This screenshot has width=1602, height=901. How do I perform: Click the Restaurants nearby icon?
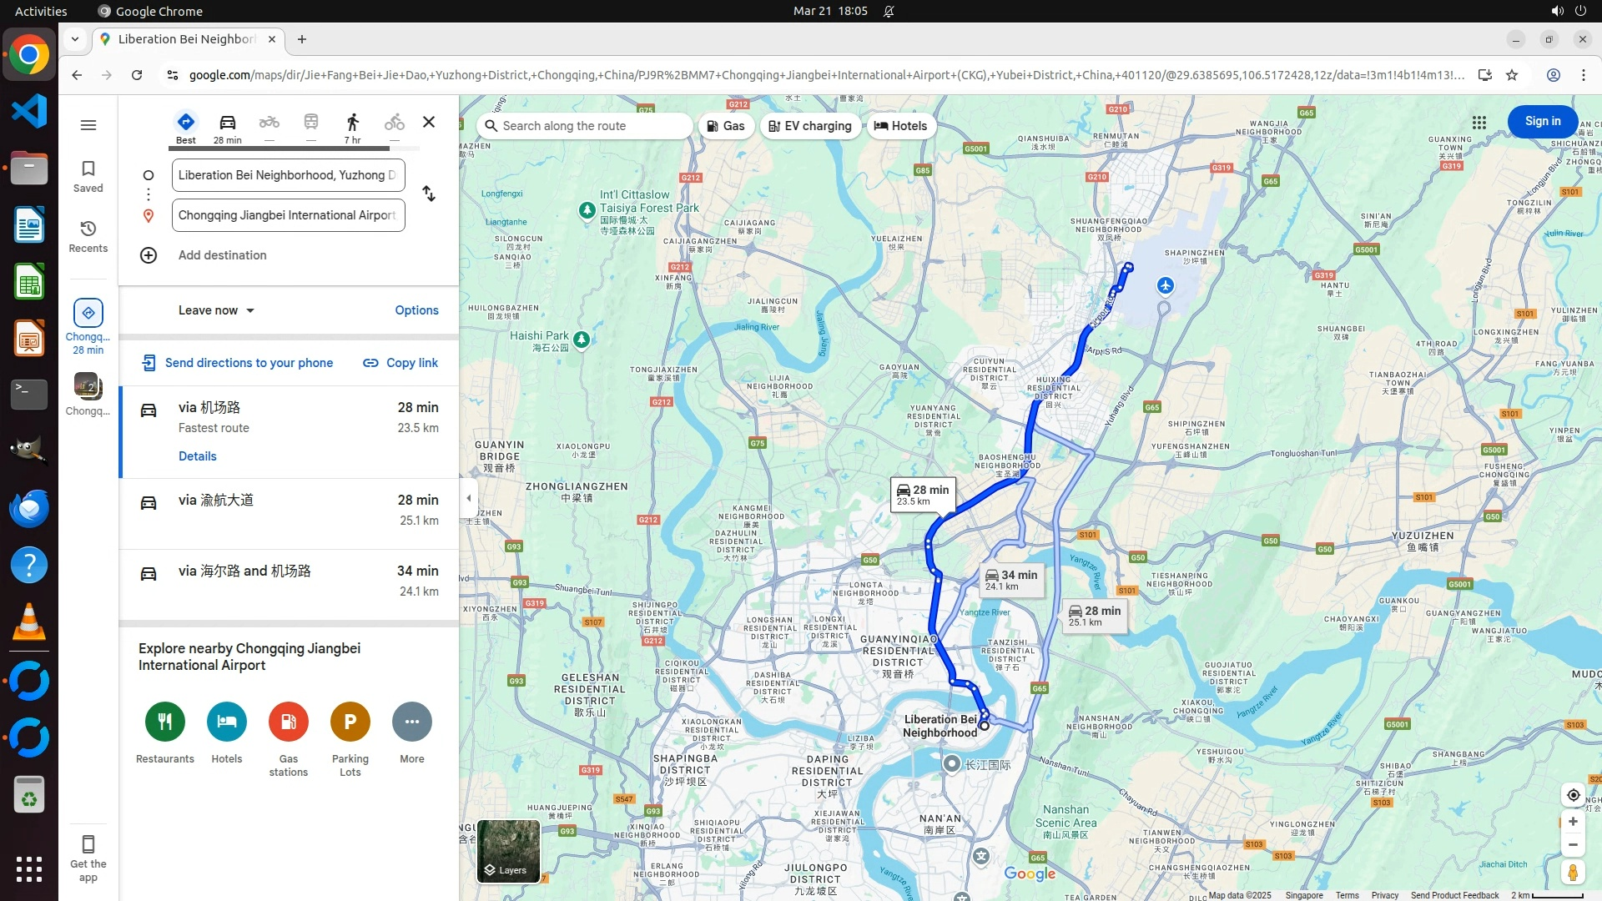pyautogui.click(x=165, y=722)
